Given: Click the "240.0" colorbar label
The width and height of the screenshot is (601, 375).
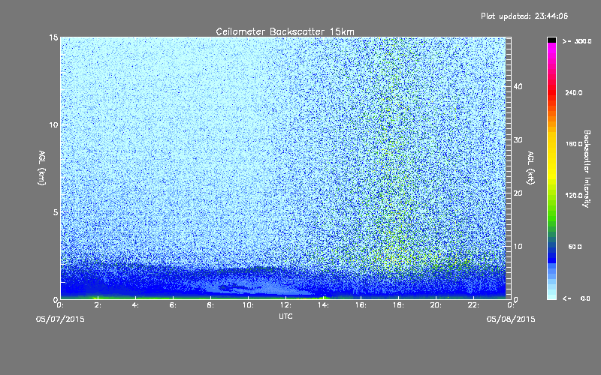Looking at the screenshot, I should (574, 92).
